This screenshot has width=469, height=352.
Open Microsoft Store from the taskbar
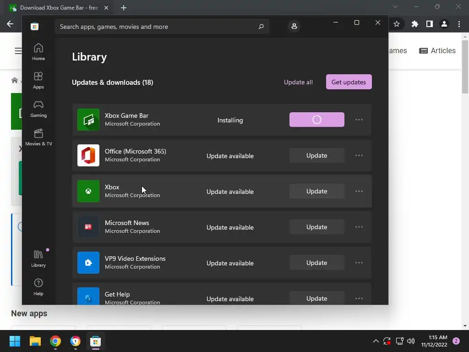(x=95, y=341)
